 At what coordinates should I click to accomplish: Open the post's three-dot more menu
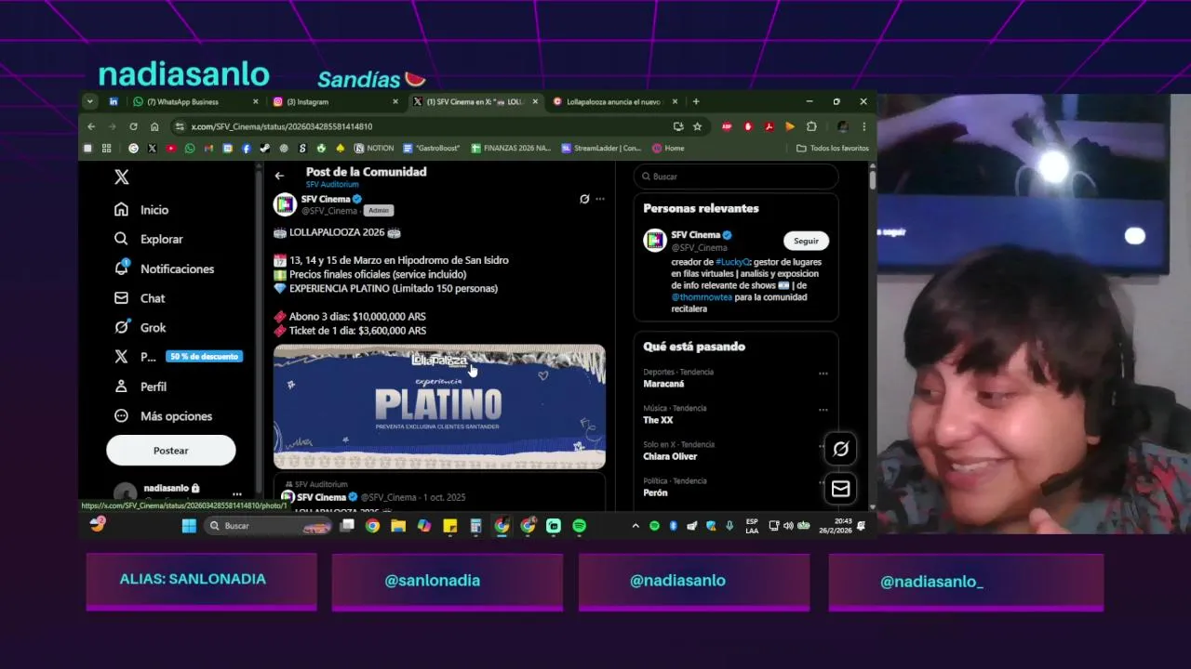point(600,199)
